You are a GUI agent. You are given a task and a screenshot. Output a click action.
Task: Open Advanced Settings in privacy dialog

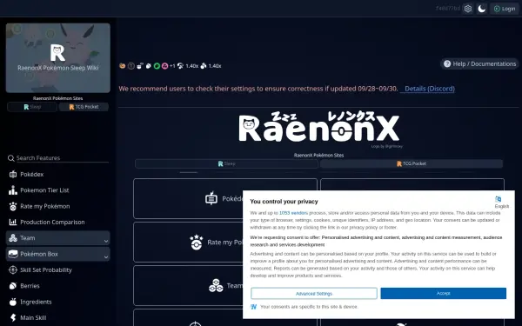click(314, 294)
